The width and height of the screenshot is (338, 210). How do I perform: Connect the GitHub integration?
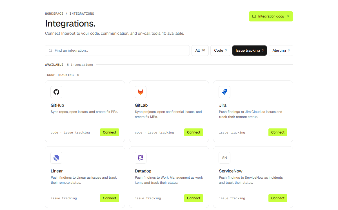coord(110,132)
